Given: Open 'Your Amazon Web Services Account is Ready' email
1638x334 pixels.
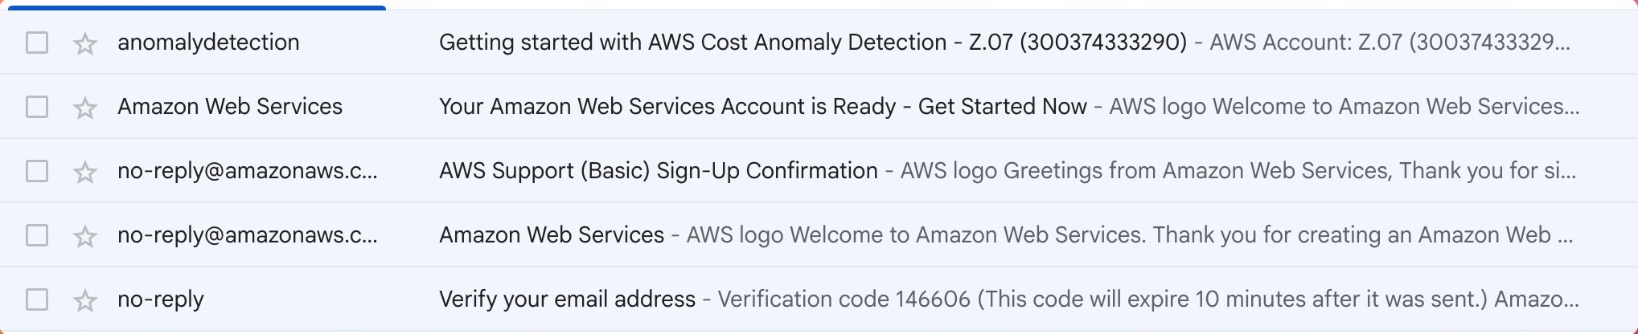Looking at the screenshot, I should (762, 107).
